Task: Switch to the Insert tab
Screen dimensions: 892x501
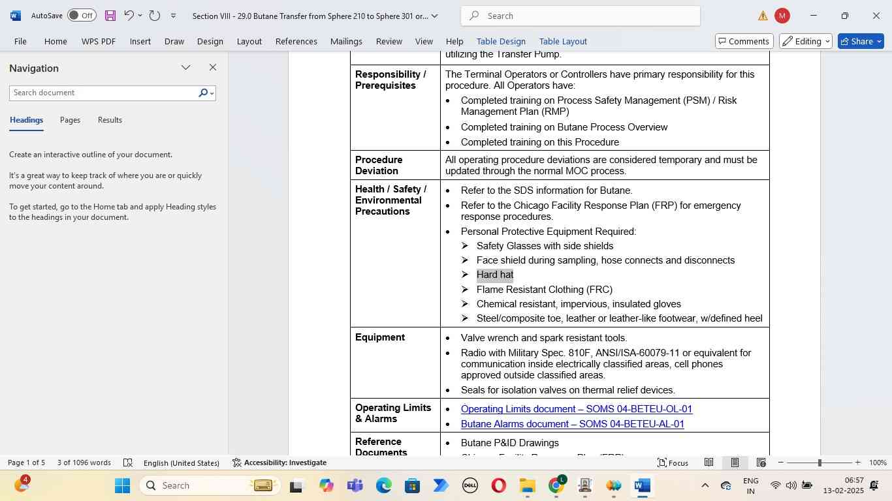Action: [140, 41]
